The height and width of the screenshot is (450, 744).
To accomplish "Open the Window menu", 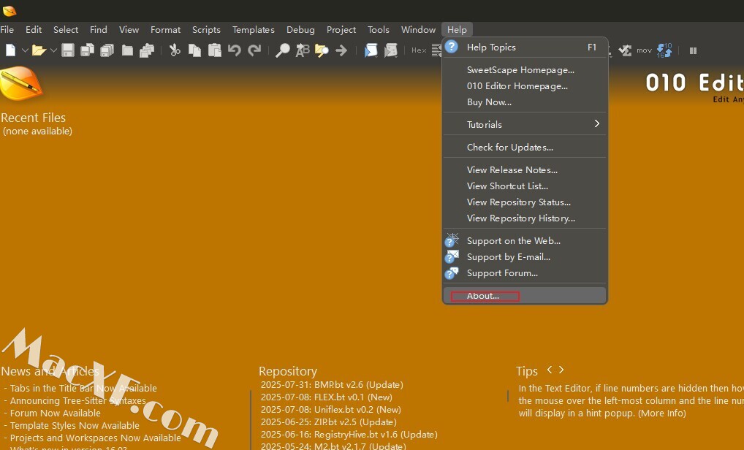I will tap(418, 29).
